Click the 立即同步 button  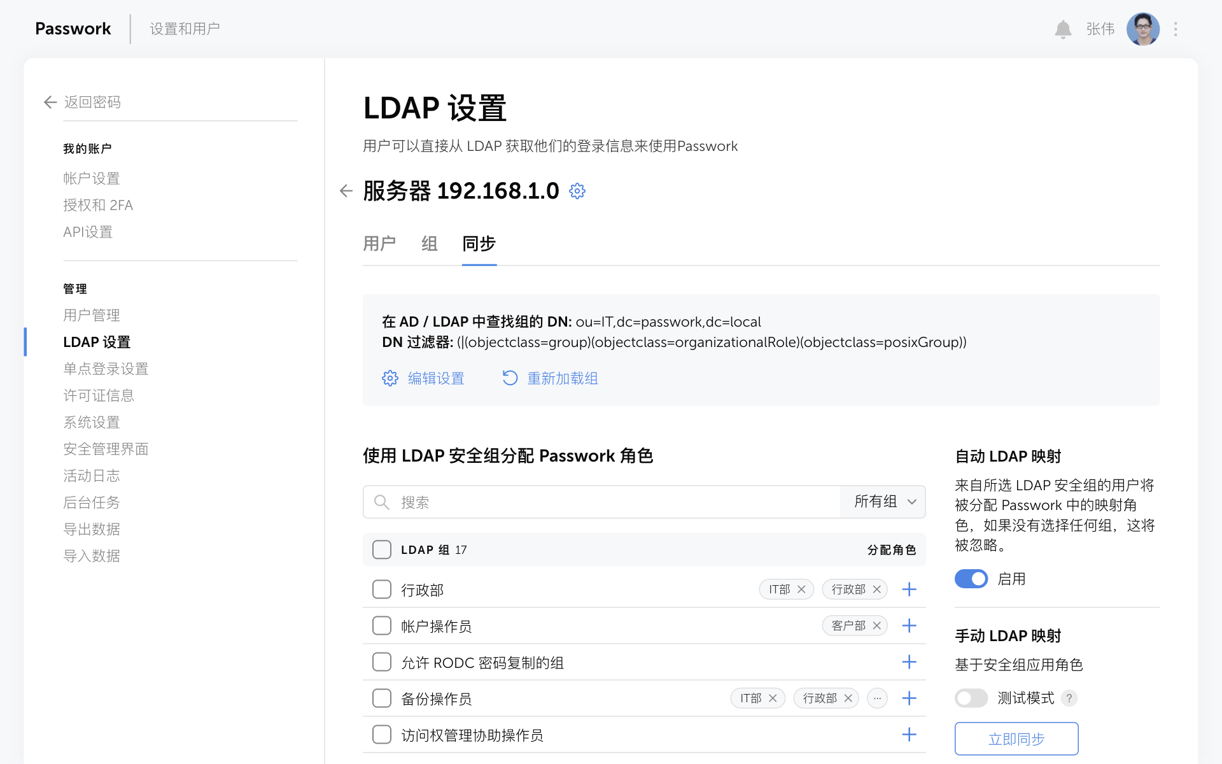[1016, 739]
